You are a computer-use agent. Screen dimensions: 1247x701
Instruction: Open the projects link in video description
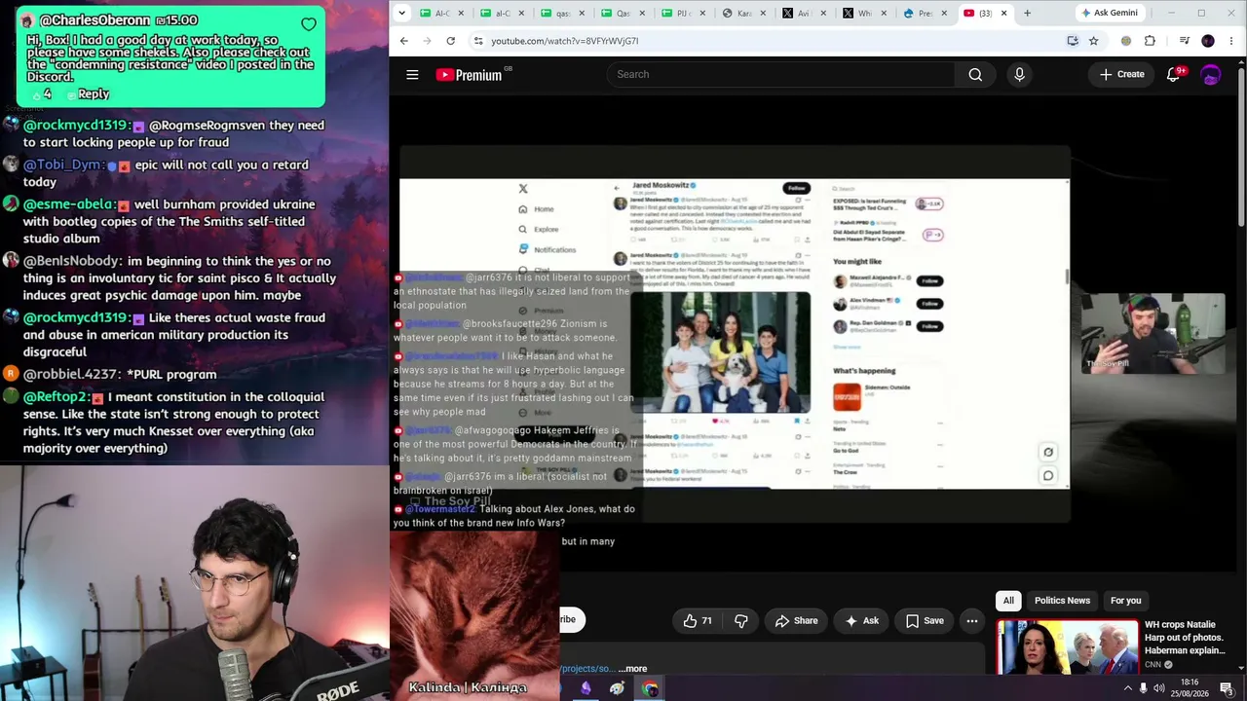click(x=587, y=669)
